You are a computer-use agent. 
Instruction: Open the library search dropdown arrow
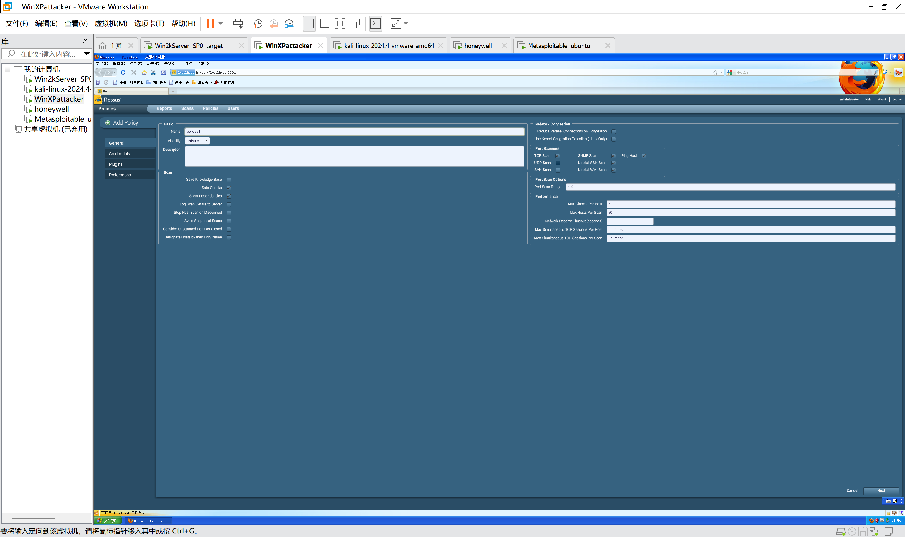coord(87,54)
